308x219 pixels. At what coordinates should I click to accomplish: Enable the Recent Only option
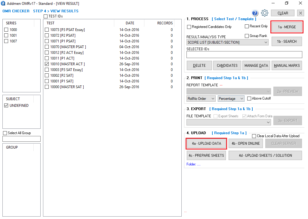click(247, 26)
